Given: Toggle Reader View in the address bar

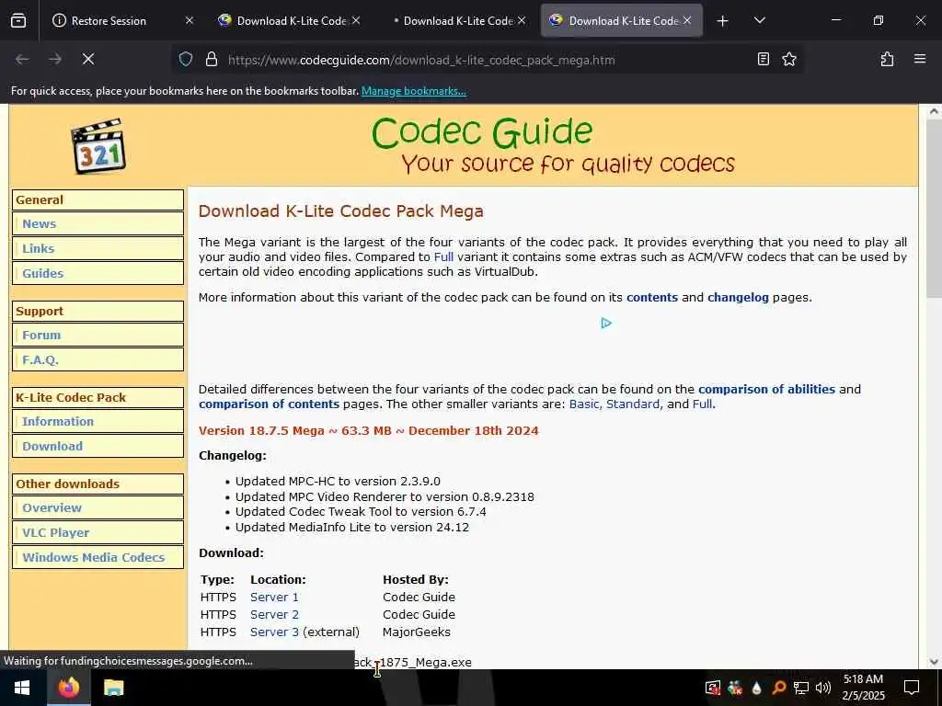Looking at the screenshot, I should [x=763, y=59].
